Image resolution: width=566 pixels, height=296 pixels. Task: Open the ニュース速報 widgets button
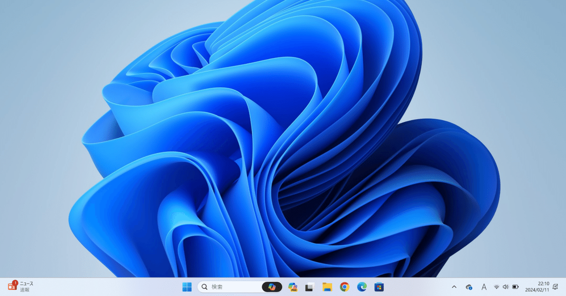pos(21,287)
